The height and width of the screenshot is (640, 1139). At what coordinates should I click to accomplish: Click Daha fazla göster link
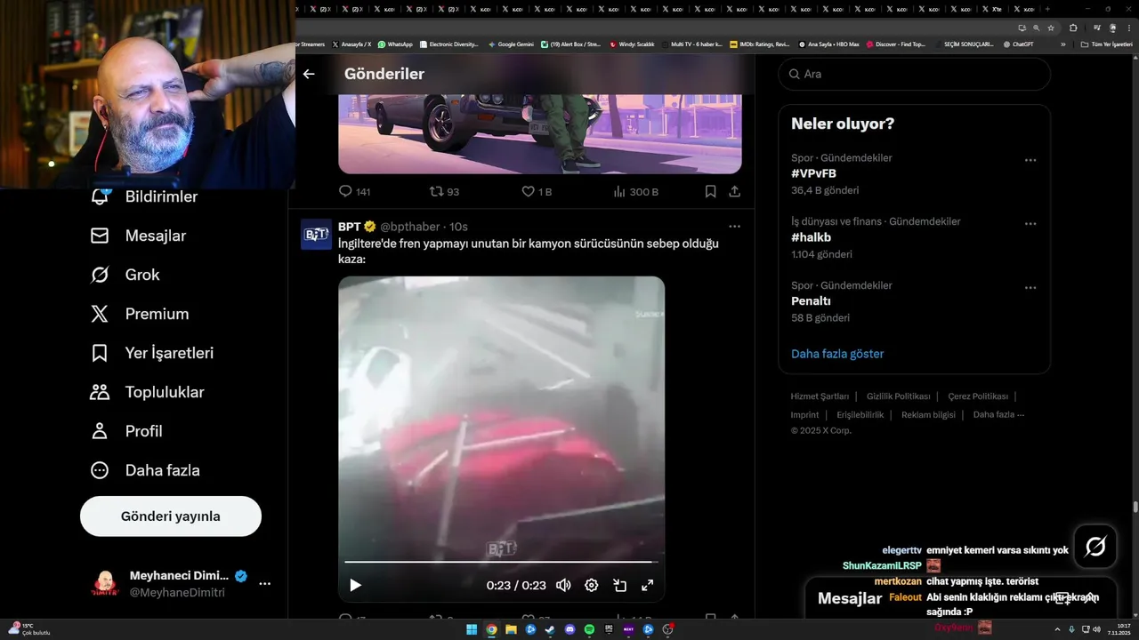(x=837, y=354)
